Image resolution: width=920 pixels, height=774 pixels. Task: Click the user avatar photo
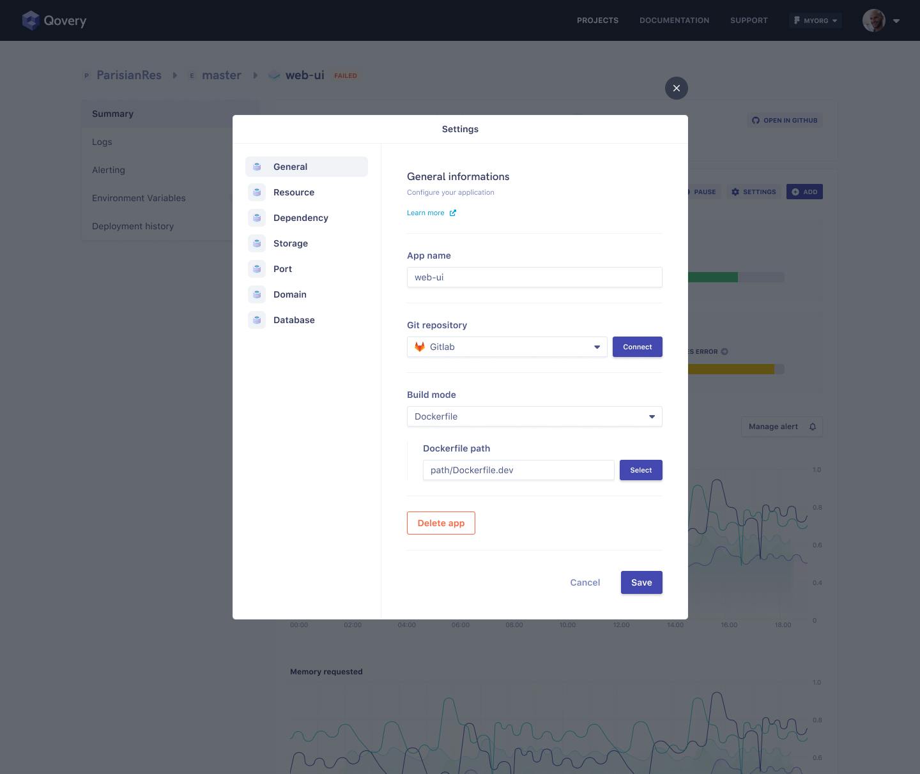tap(874, 20)
